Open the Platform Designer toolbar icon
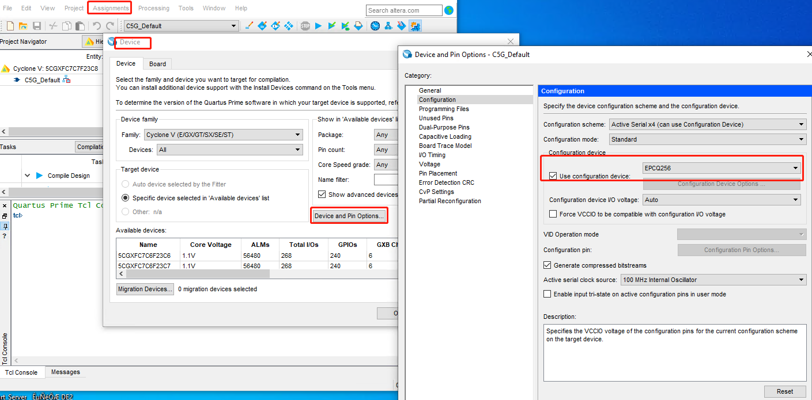Image resolution: width=812 pixels, height=400 pixels. [x=415, y=26]
